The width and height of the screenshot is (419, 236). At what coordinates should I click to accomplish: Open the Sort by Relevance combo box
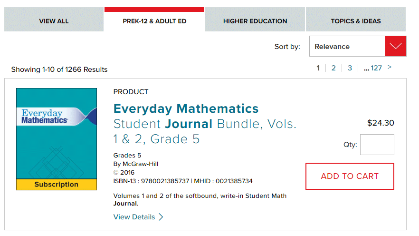(x=347, y=47)
